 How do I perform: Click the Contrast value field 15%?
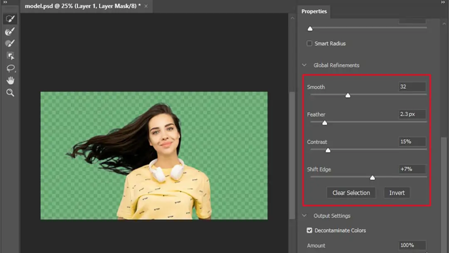(x=412, y=141)
